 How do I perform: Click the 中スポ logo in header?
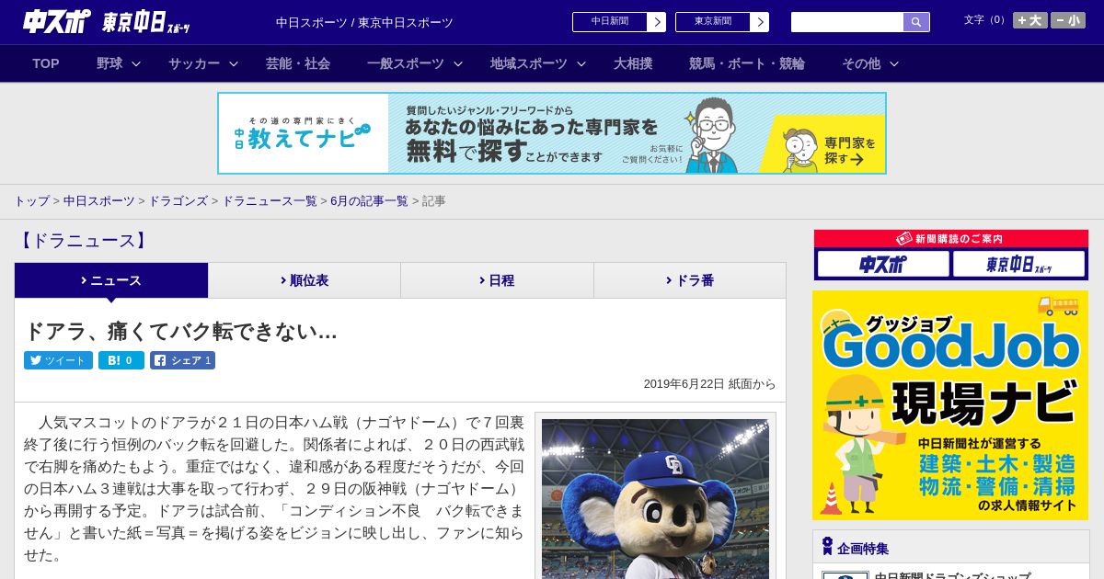point(57,21)
